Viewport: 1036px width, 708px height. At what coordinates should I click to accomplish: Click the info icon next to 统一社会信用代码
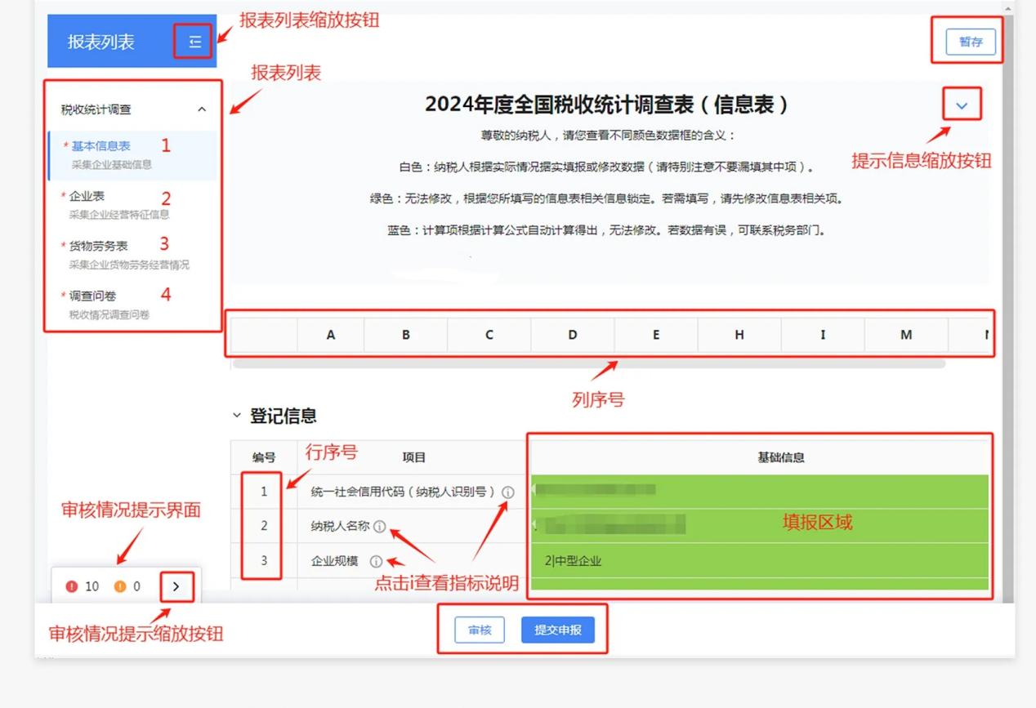point(508,492)
